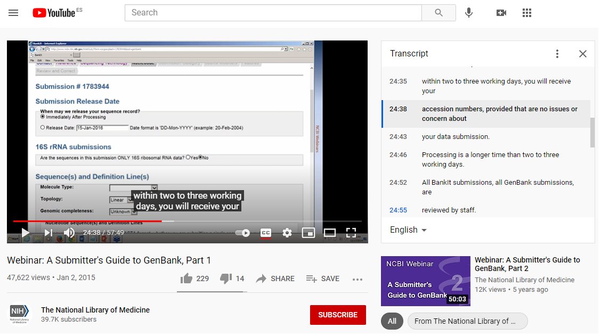The width and height of the screenshot is (601, 336).
Task: Open Topology Linear dropdown in video
Action: (121, 200)
